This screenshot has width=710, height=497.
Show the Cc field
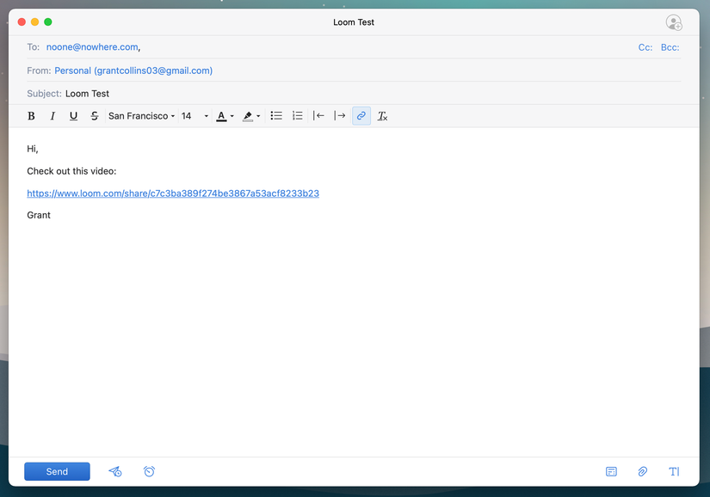click(645, 46)
